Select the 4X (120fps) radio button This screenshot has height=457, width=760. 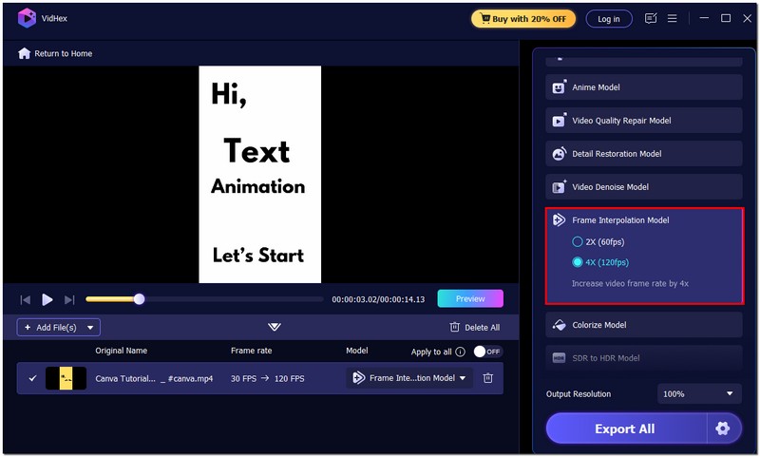click(x=578, y=262)
